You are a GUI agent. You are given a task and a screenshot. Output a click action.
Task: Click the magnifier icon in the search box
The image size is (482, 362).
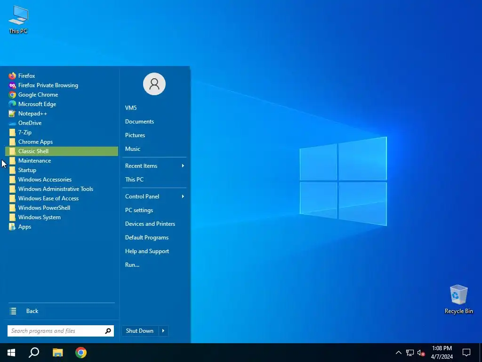tap(108, 331)
